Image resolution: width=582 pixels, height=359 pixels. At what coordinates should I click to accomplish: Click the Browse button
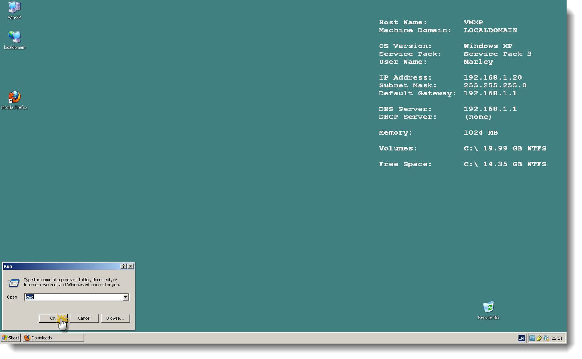(115, 318)
